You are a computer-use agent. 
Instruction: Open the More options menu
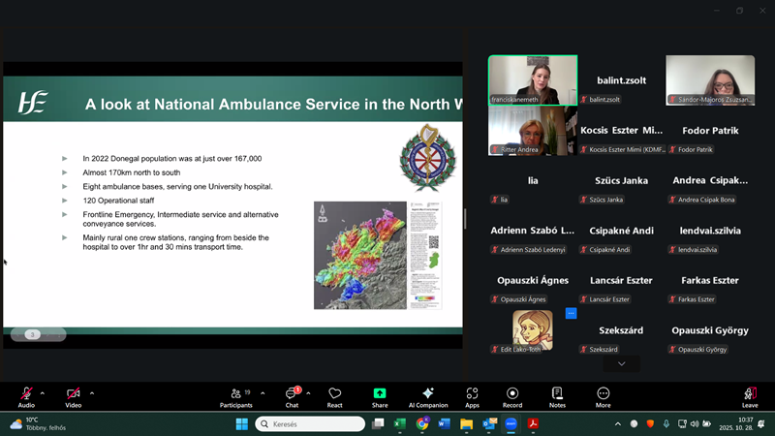pos(603,395)
